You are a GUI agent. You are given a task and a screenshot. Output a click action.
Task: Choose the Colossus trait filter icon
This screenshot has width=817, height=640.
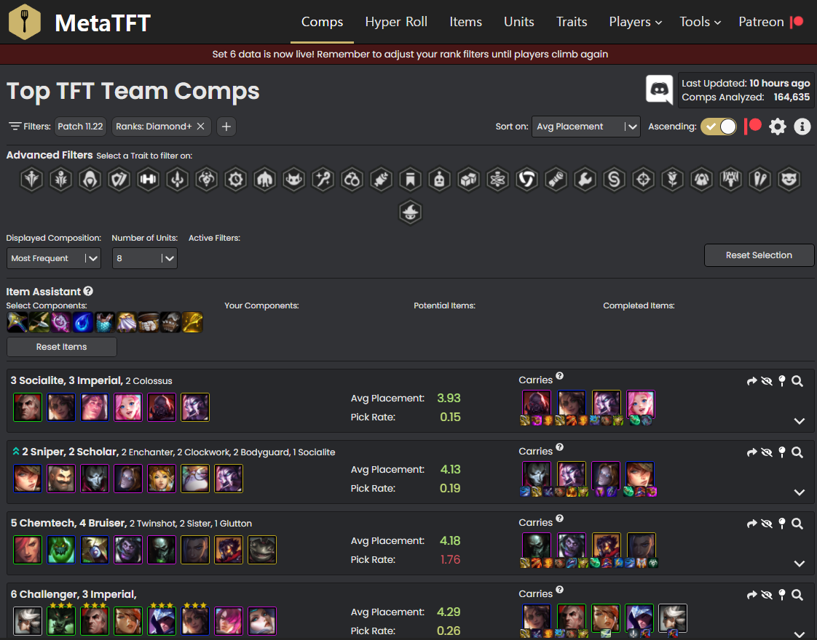pos(265,180)
